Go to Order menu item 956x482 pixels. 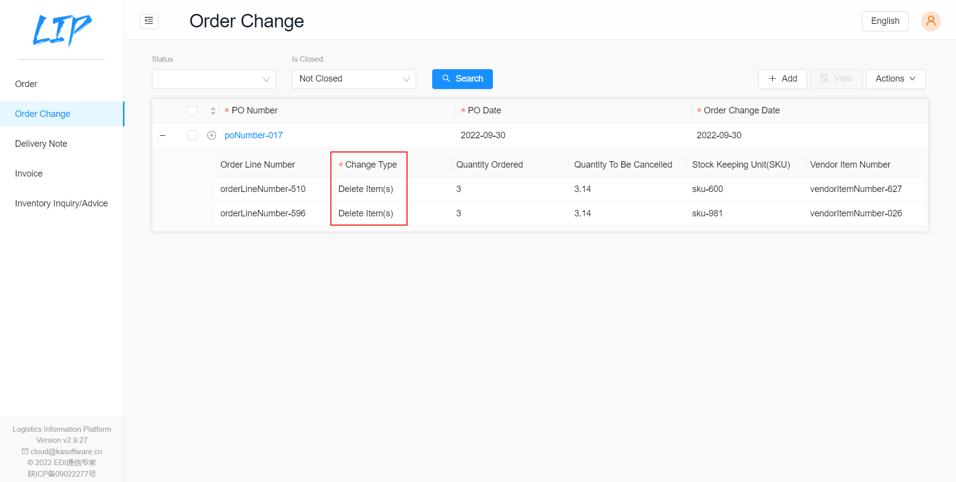tap(62, 84)
